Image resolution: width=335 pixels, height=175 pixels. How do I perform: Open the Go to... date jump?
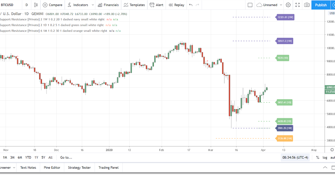66,157
